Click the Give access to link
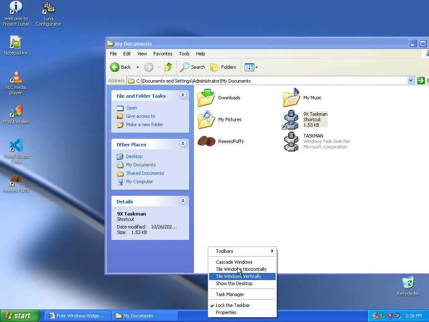 coord(141,116)
